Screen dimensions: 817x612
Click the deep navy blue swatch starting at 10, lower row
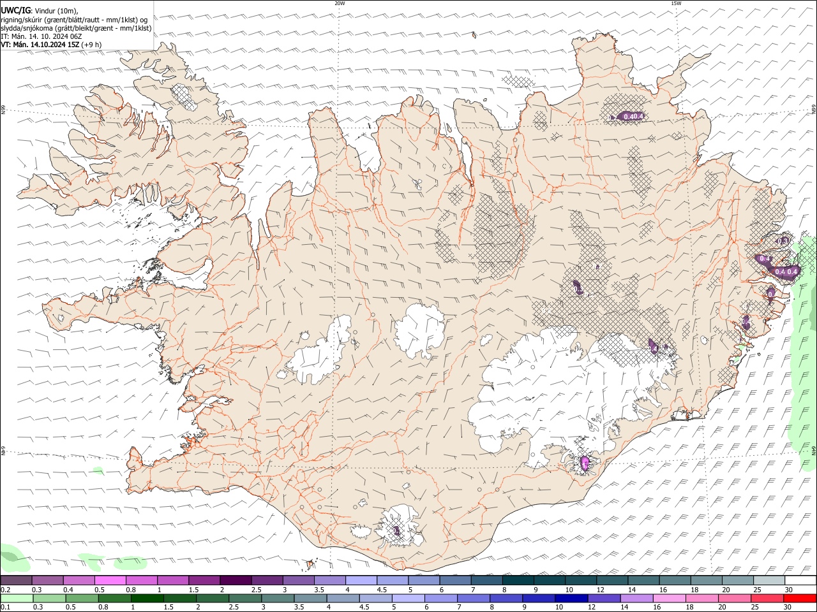point(571,598)
